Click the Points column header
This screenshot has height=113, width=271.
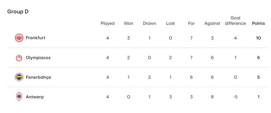click(258, 23)
